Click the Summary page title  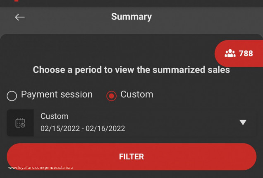click(131, 17)
